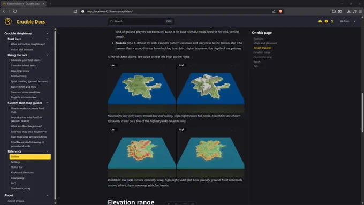Open 'Splat painting (ground textures)' page
The image size is (364, 205).
tap(29, 81)
